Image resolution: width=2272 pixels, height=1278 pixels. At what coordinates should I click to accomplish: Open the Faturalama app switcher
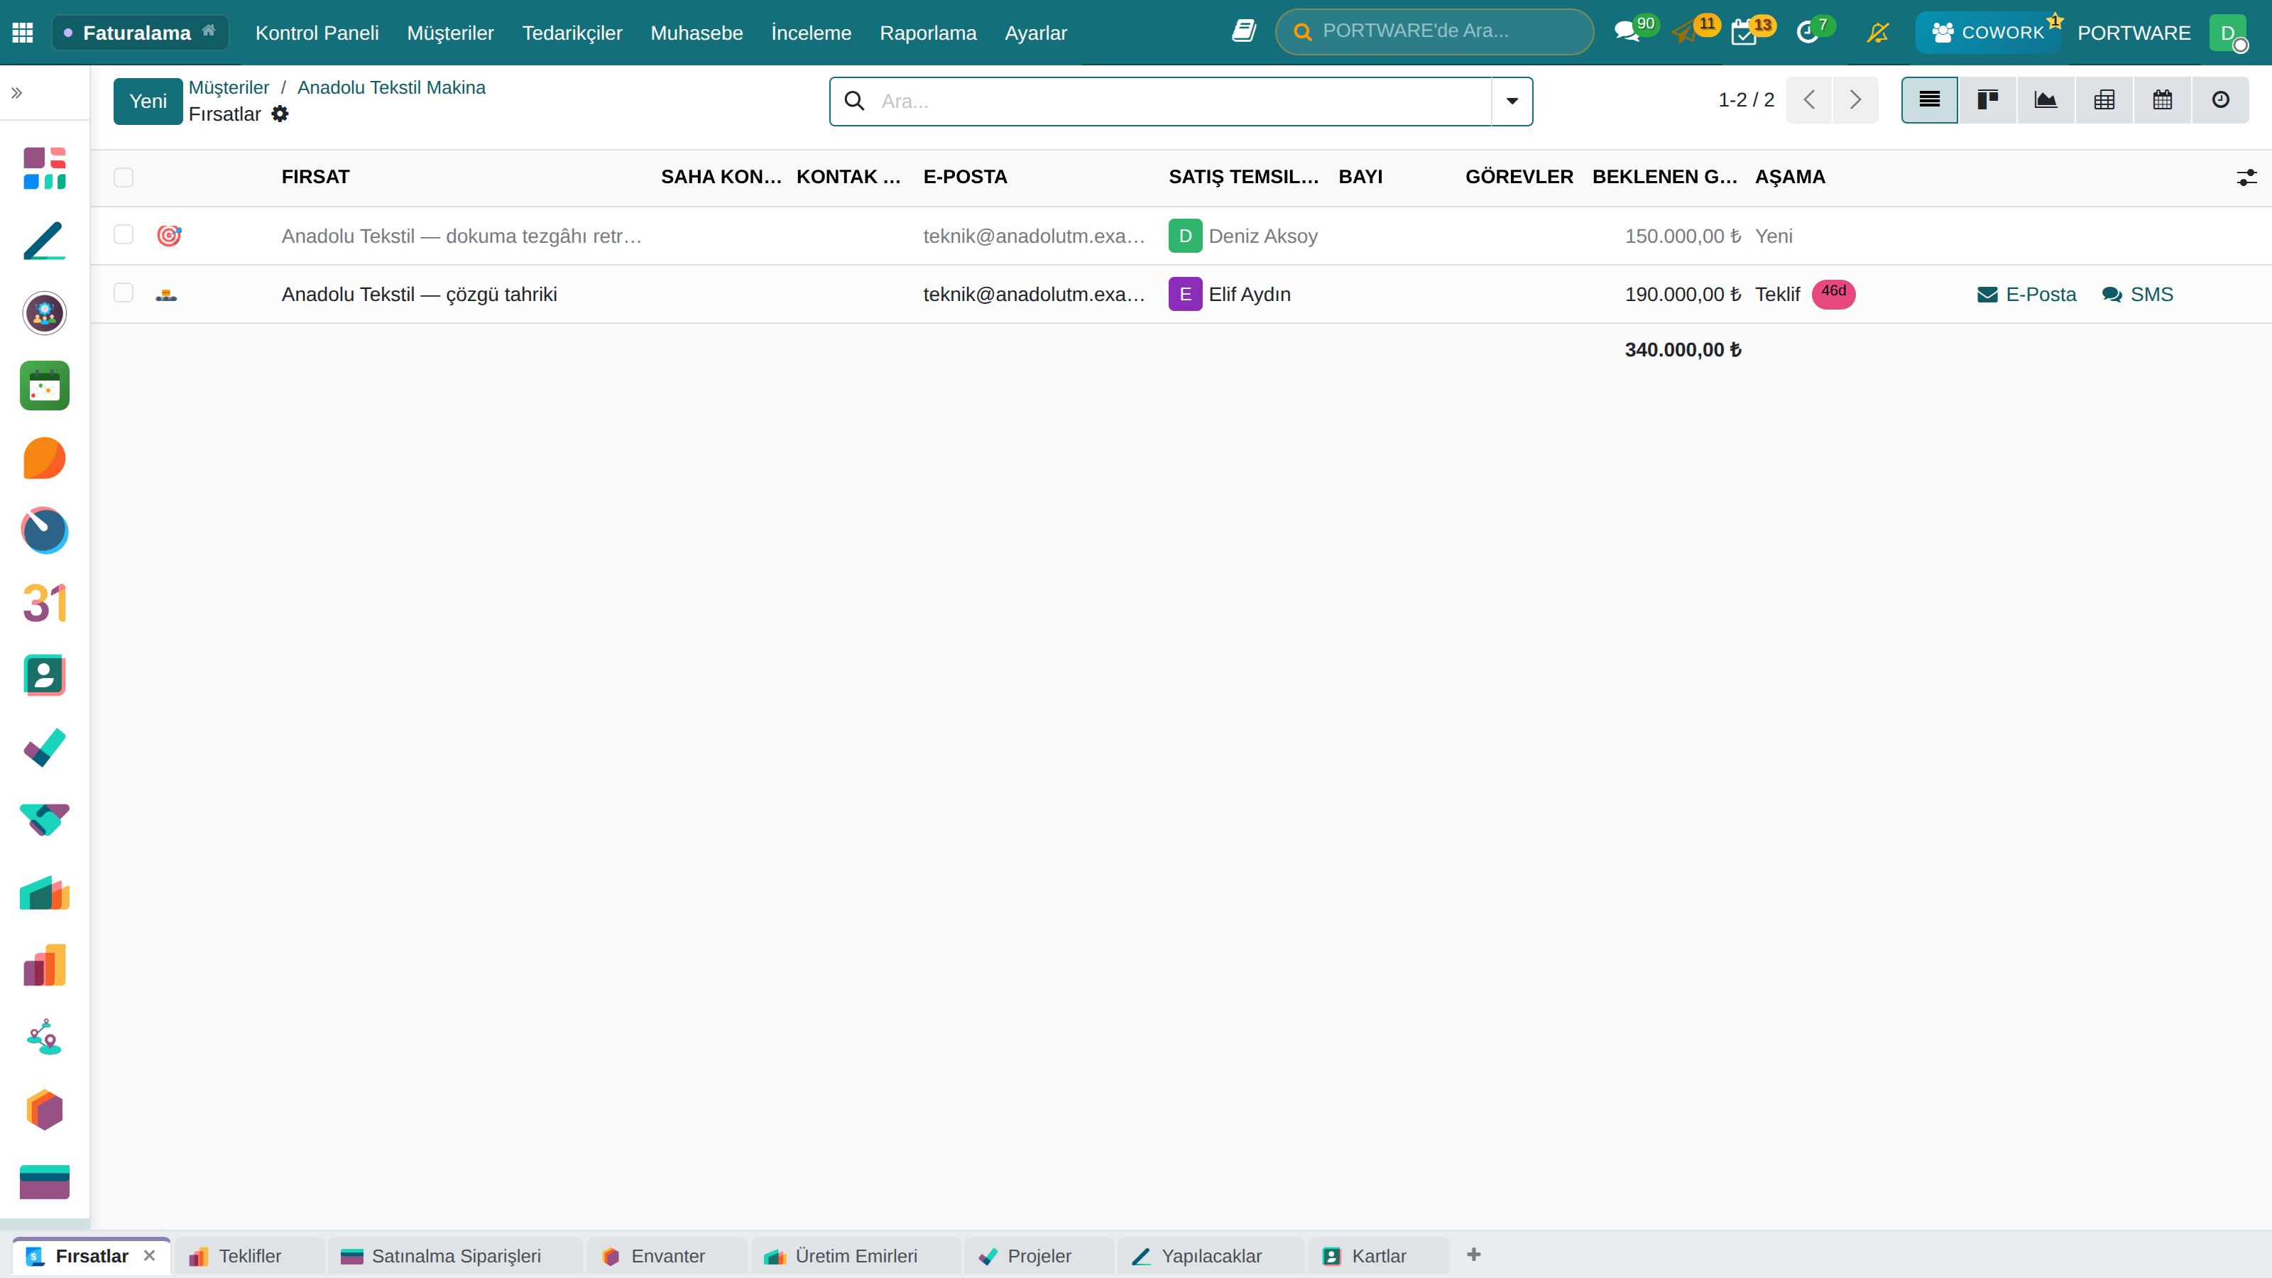[141, 33]
